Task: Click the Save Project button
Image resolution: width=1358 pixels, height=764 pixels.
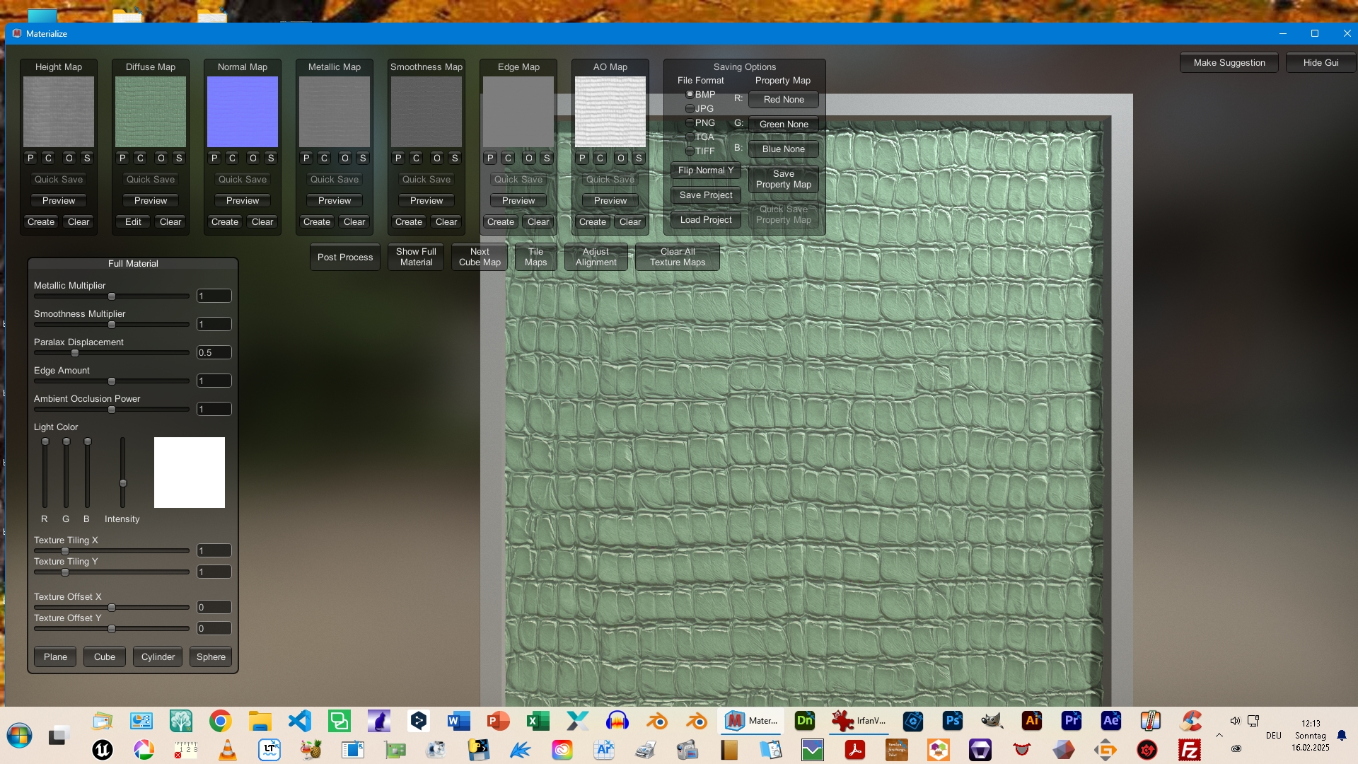Action: pos(705,195)
